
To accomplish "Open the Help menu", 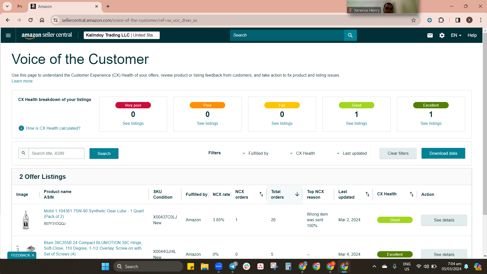I will point(472,35).
